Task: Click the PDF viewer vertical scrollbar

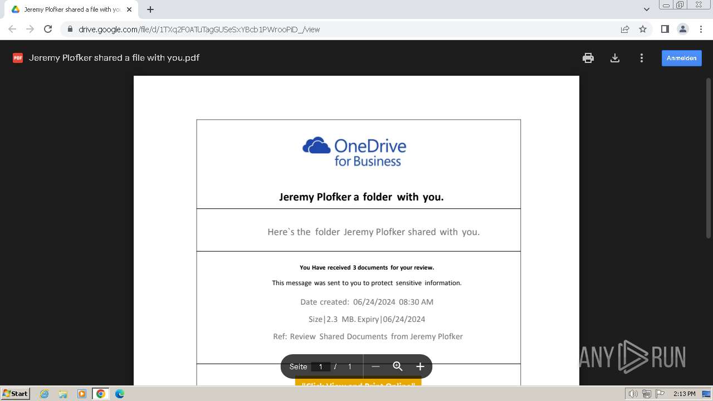Action: (709, 159)
